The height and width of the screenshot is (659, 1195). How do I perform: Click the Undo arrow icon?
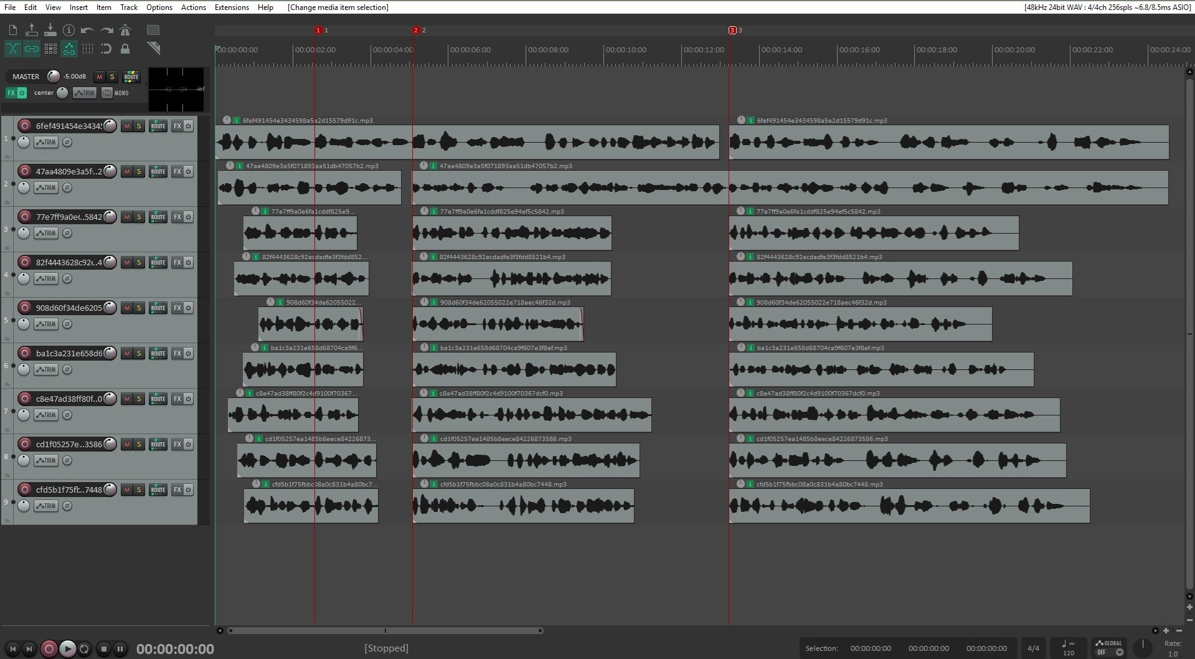pos(87,30)
